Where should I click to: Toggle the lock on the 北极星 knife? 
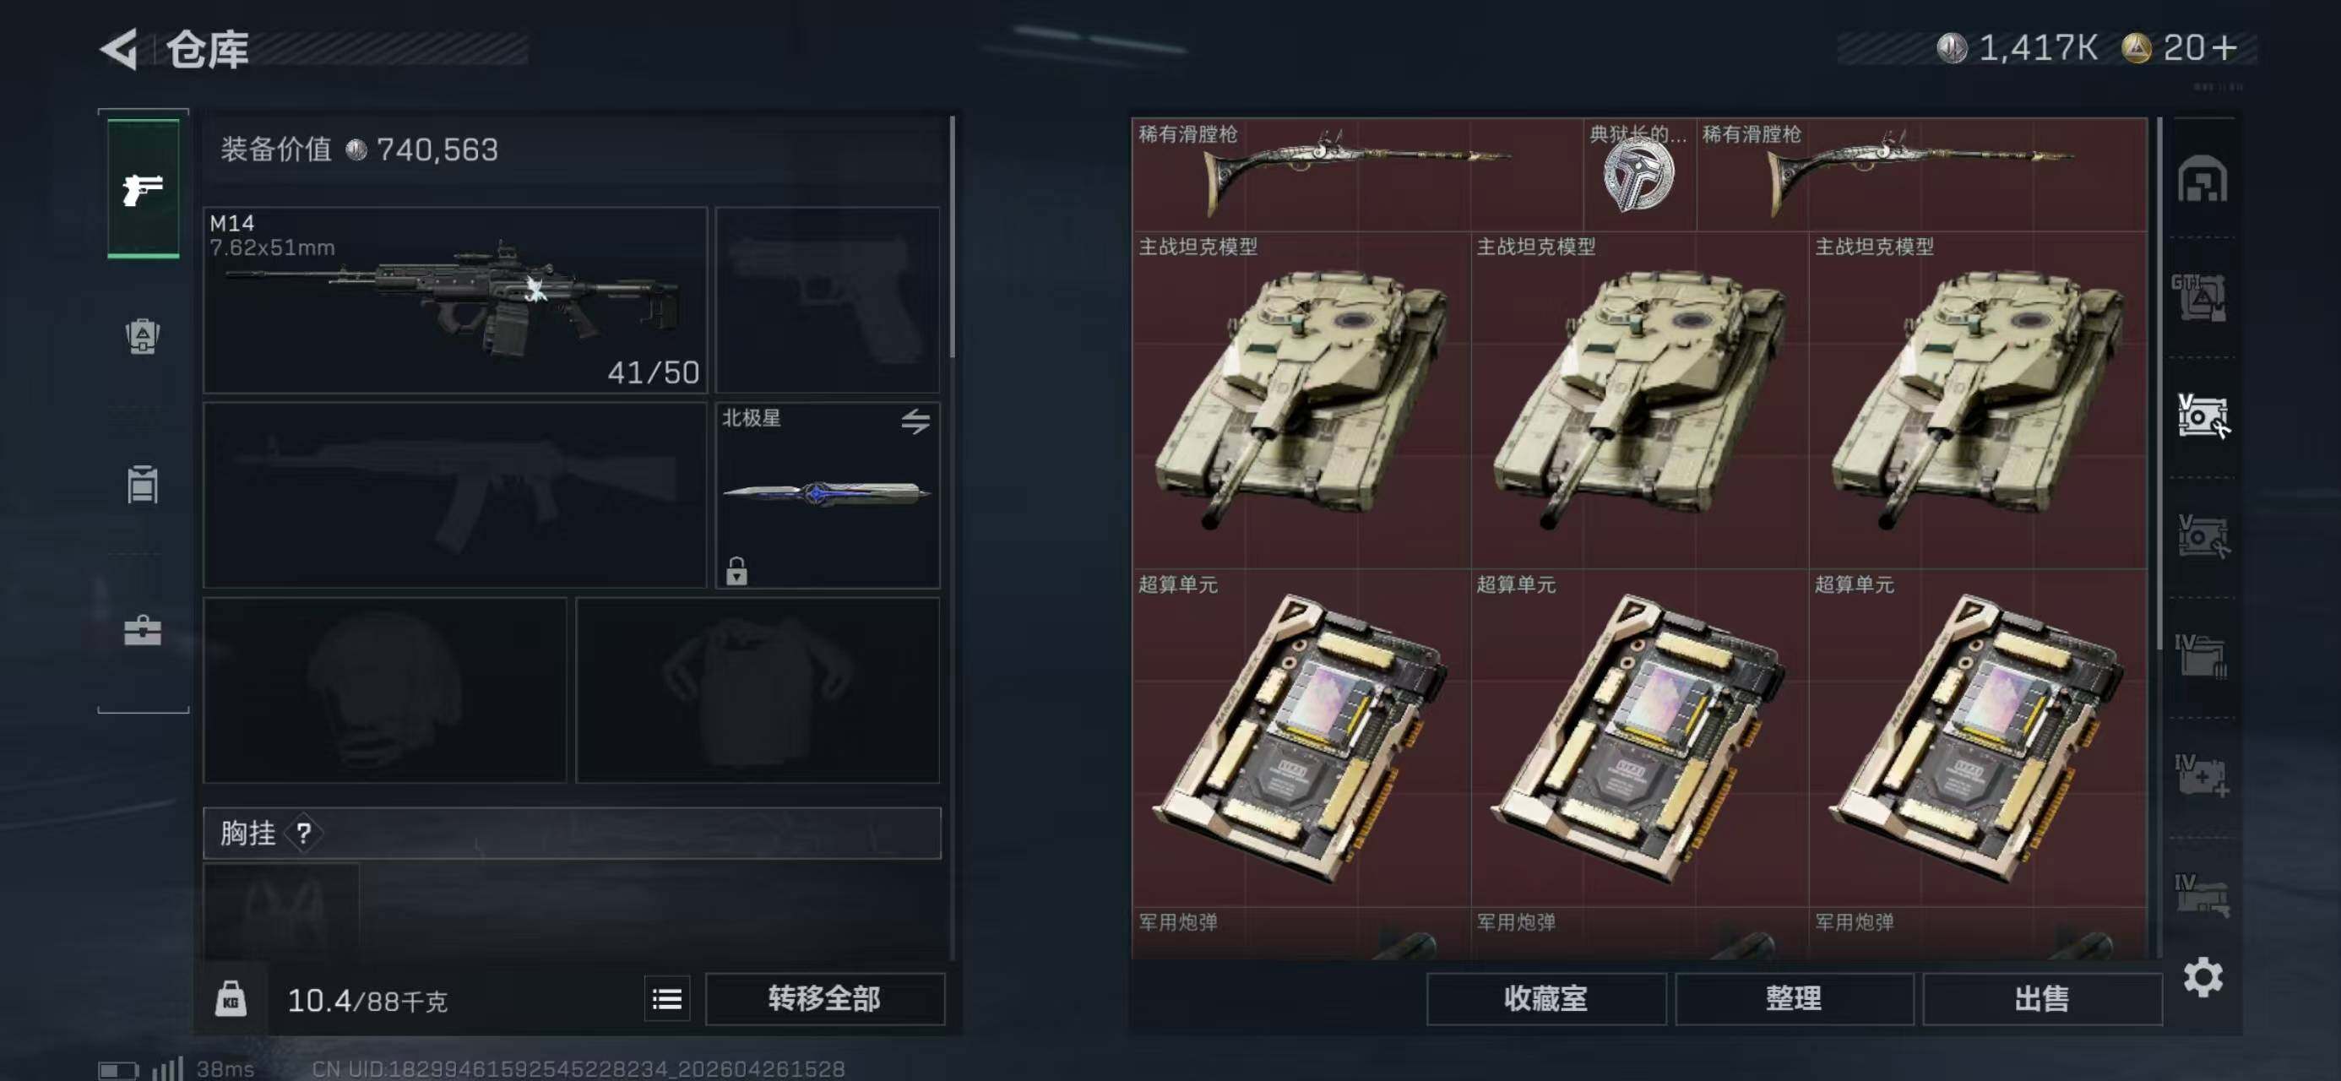[x=736, y=571]
